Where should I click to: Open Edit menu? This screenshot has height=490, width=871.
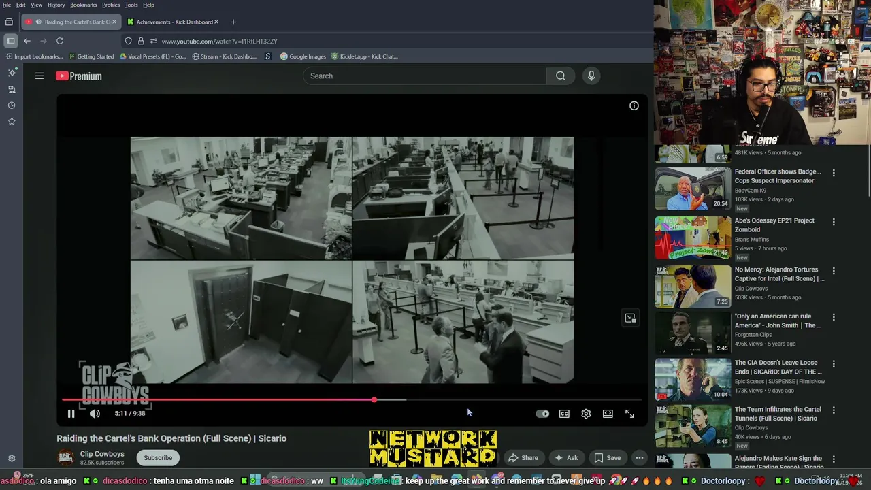click(21, 5)
